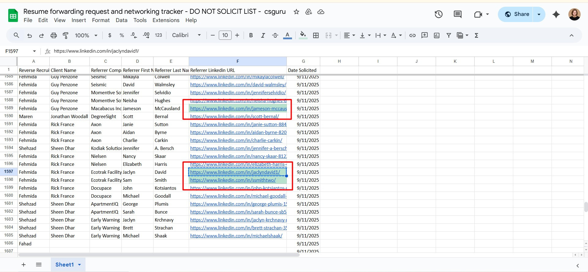The width and height of the screenshot is (588, 272).
Task: Select column G header
Action: click(x=303, y=61)
